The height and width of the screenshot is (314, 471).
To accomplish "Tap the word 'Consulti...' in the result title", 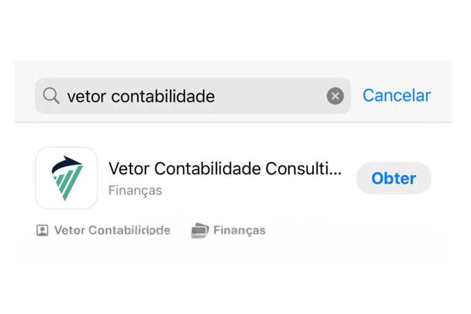I will click(x=304, y=169).
